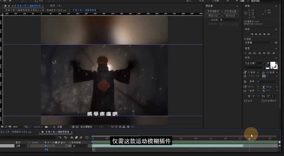Screen dimensions: 284x156
Task: Open the active camera view dropdown
Action: click(88, 127)
